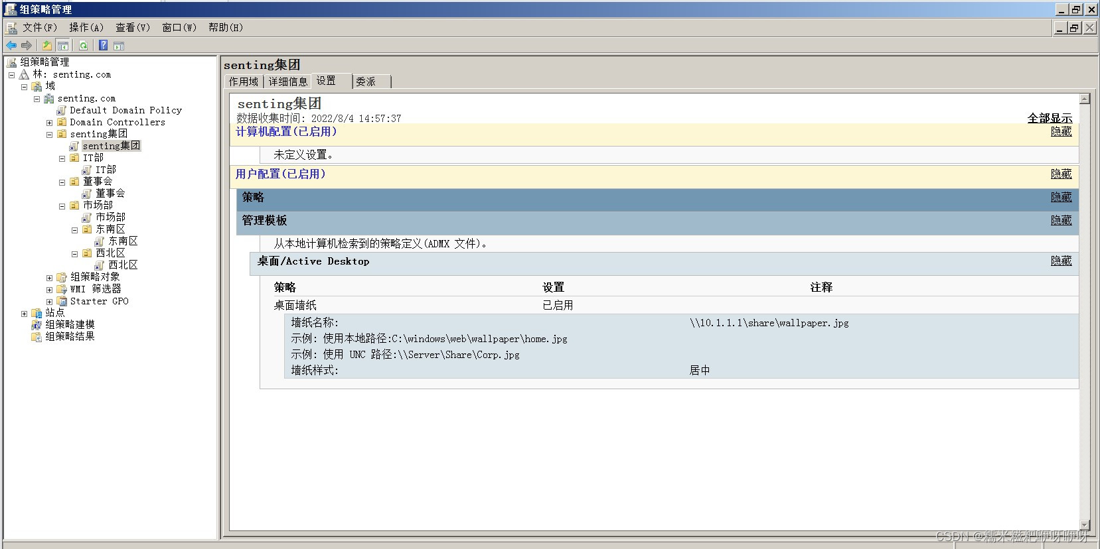Open the Help toolbar icon

103,45
